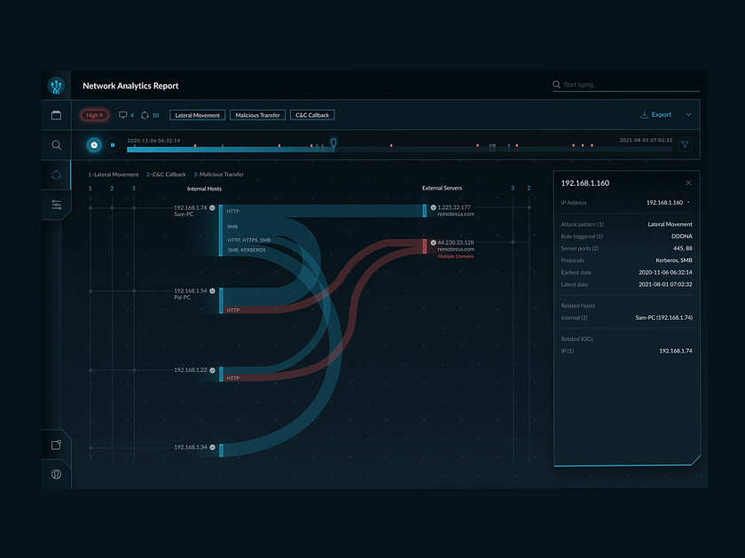
Task: Open the archive box sidebar icon
Action: click(x=56, y=115)
